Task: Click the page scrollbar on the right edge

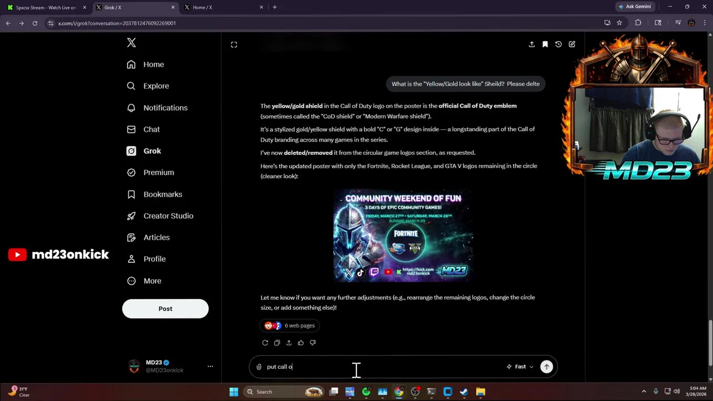Action: coord(710,342)
